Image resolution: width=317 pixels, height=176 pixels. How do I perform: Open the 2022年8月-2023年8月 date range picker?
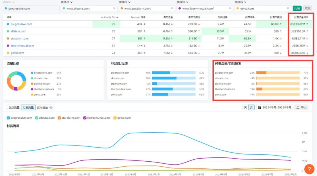point(274,107)
